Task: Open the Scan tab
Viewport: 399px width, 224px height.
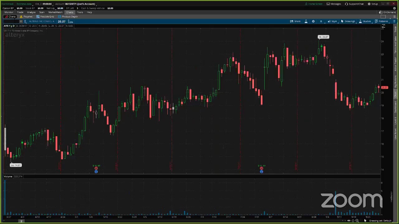Action: [42, 12]
